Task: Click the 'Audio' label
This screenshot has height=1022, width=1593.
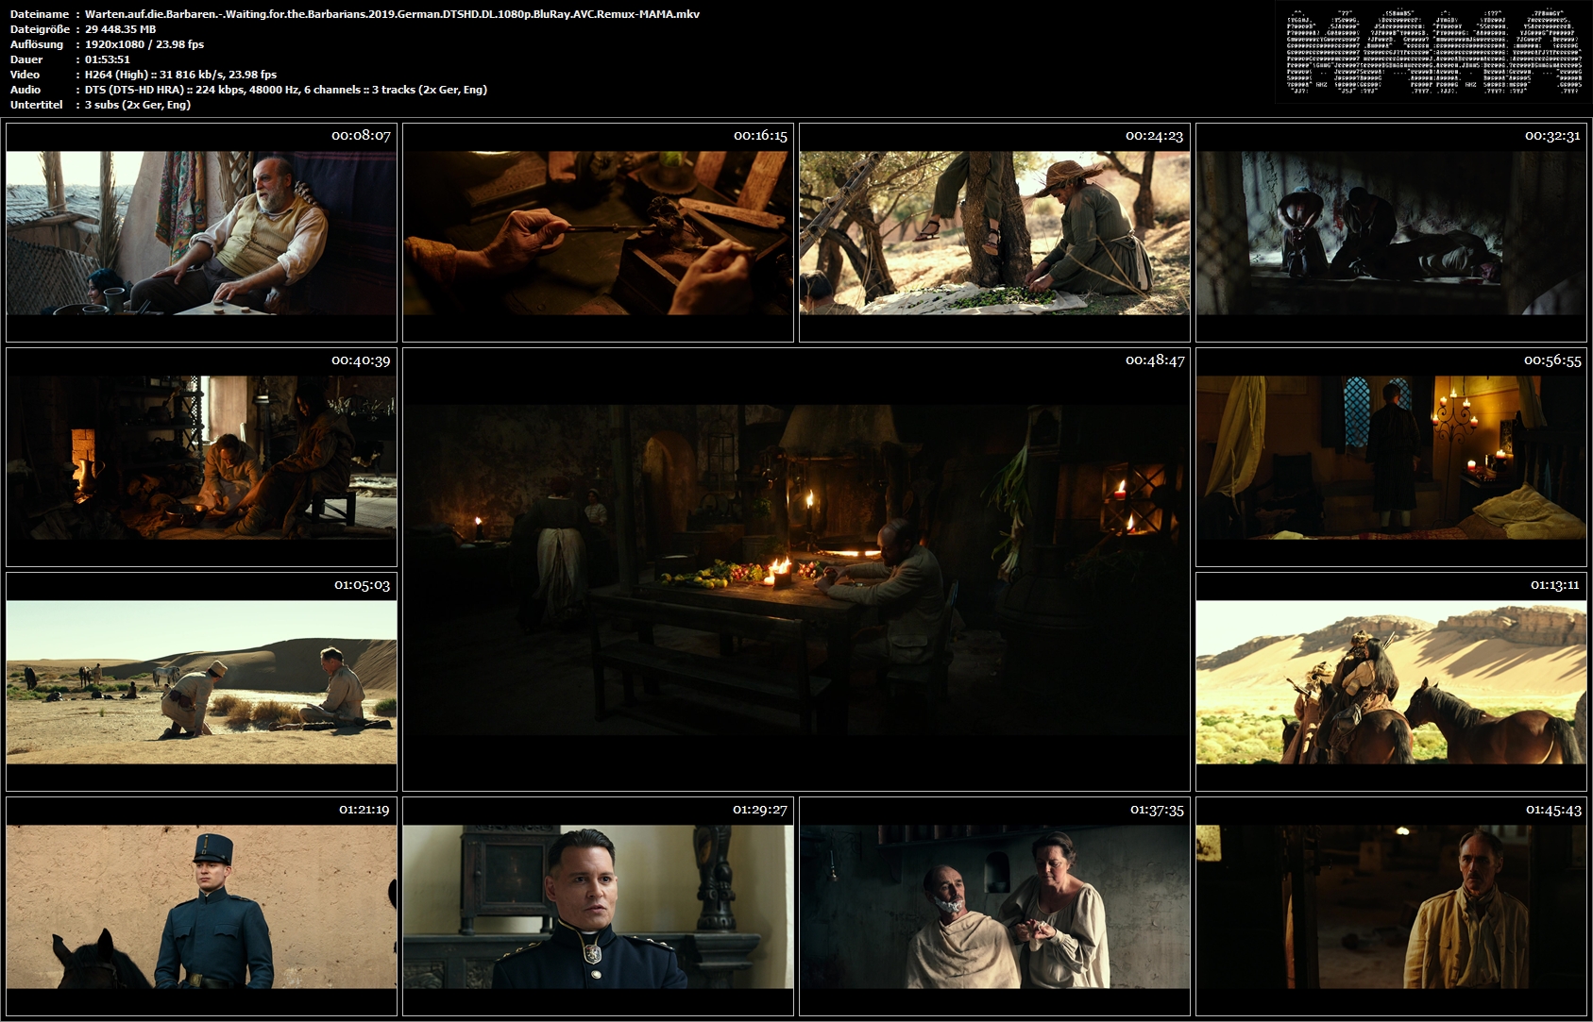Action: (x=25, y=90)
